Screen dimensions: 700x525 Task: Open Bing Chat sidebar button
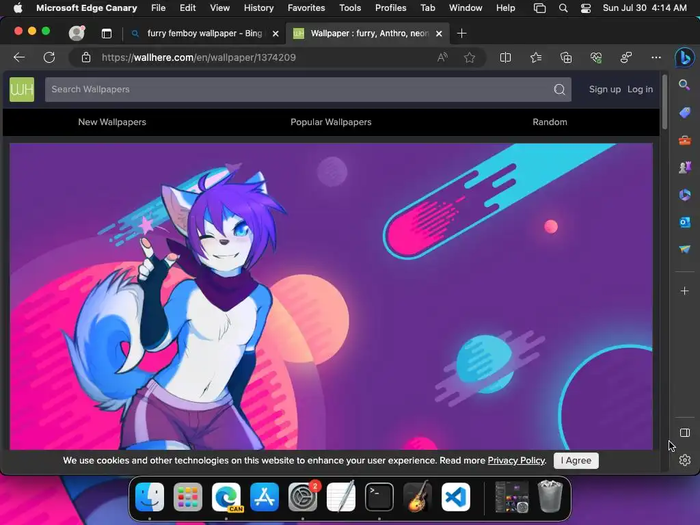click(684, 57)
